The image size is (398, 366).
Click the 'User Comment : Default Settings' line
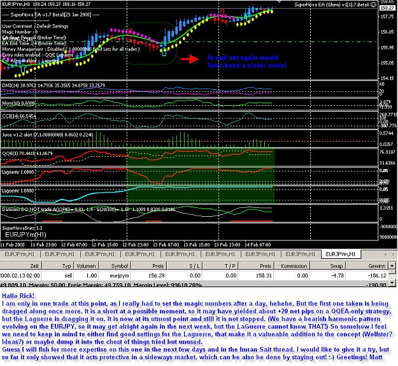tap(35, 26)
